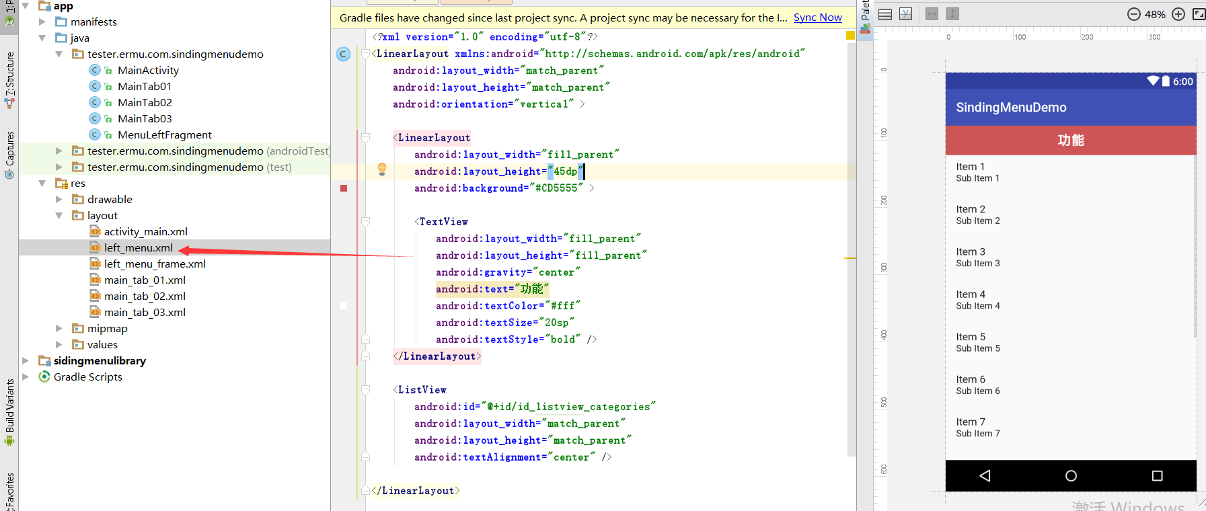Expand the Gradle Scripts node

click(26, 377)
